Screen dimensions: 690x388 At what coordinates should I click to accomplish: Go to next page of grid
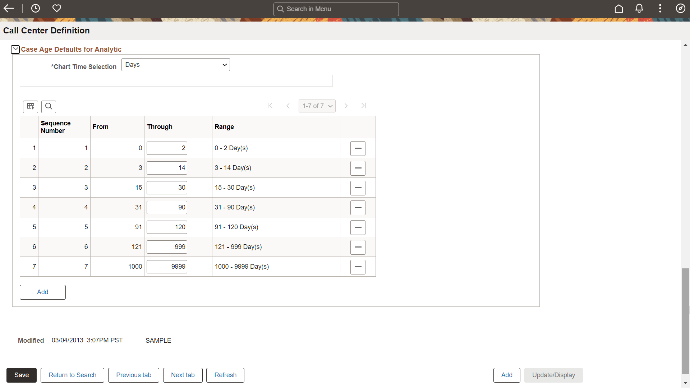[x=346, y=106]
